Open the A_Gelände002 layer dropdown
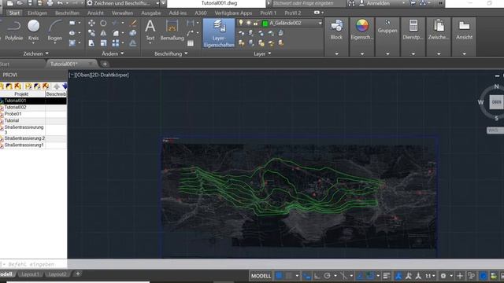 click(x=321, y=23)
